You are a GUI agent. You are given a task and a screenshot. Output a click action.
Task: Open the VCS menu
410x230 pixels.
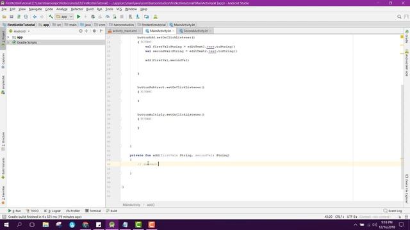[119, 9]
